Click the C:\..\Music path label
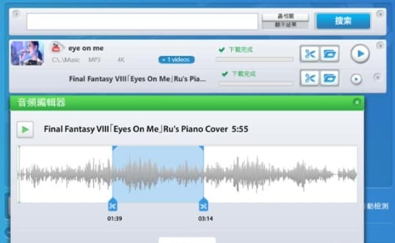This screenshot has height=243, width=395. (x=66, y=60)
